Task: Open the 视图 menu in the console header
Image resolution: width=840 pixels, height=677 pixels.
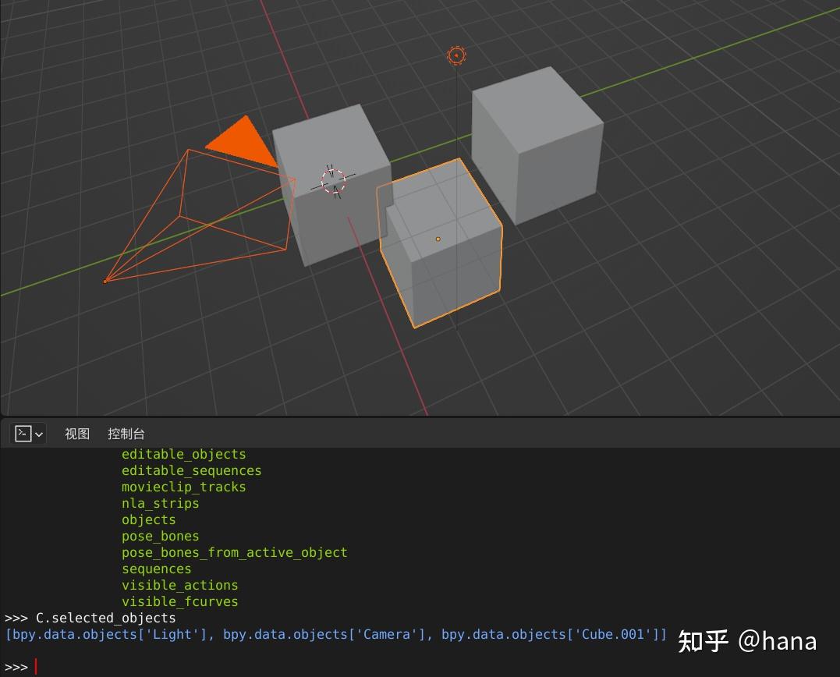Action: coord(76,434)
